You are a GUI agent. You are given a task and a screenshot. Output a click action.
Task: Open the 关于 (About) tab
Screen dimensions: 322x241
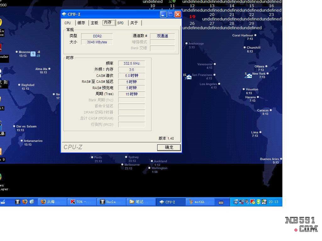(134, 23)
